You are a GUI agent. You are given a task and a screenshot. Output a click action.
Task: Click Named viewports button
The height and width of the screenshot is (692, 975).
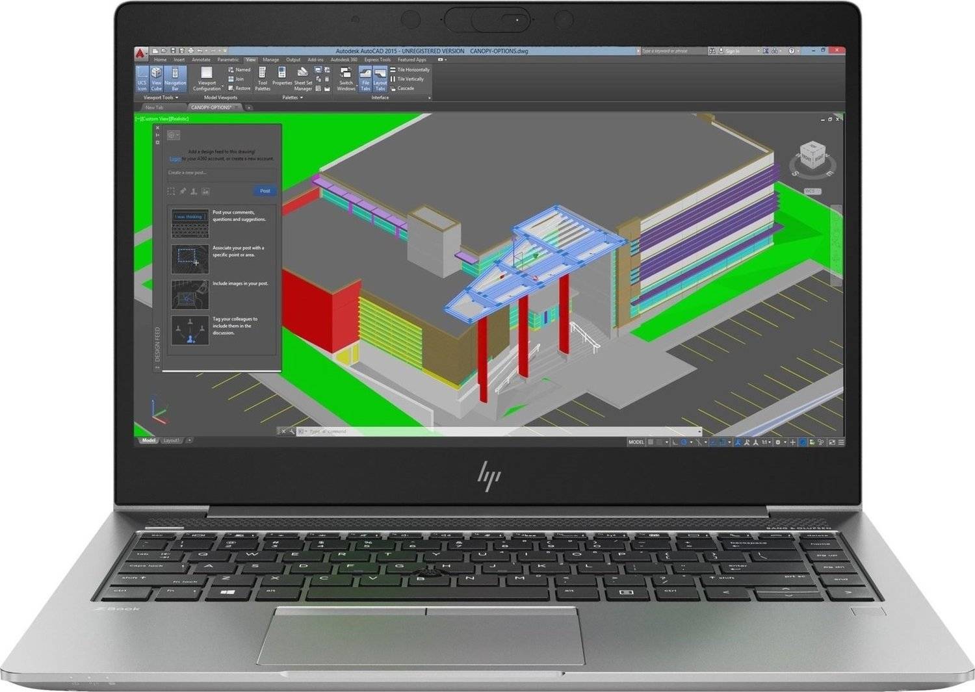click(x=239, y=70)
